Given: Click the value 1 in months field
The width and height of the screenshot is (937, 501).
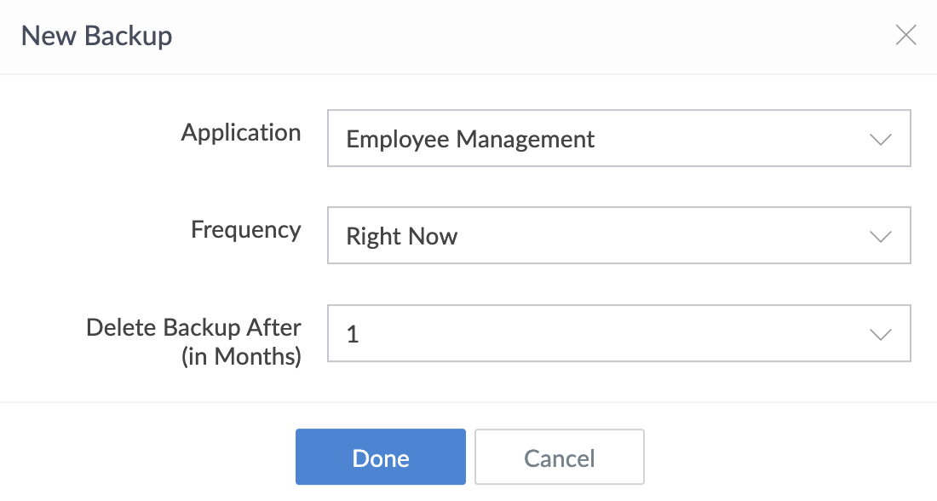Looking at the screenshot, I should click(x=353, y=334).
